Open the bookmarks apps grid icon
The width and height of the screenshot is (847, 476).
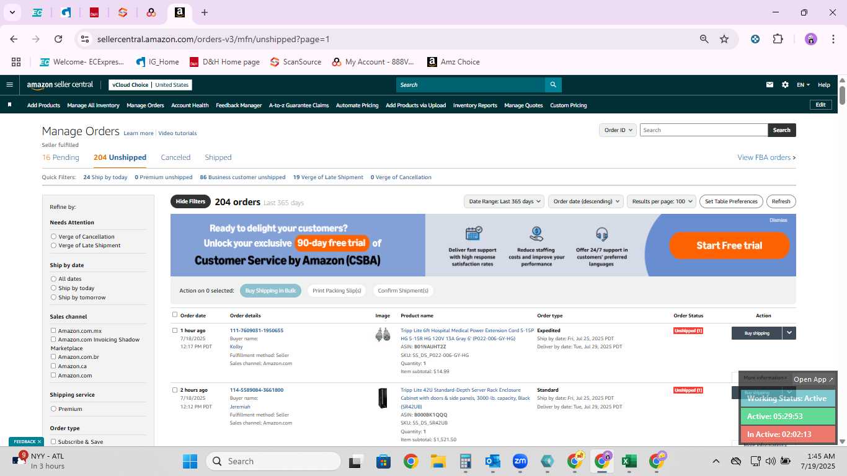click(16, 62)
